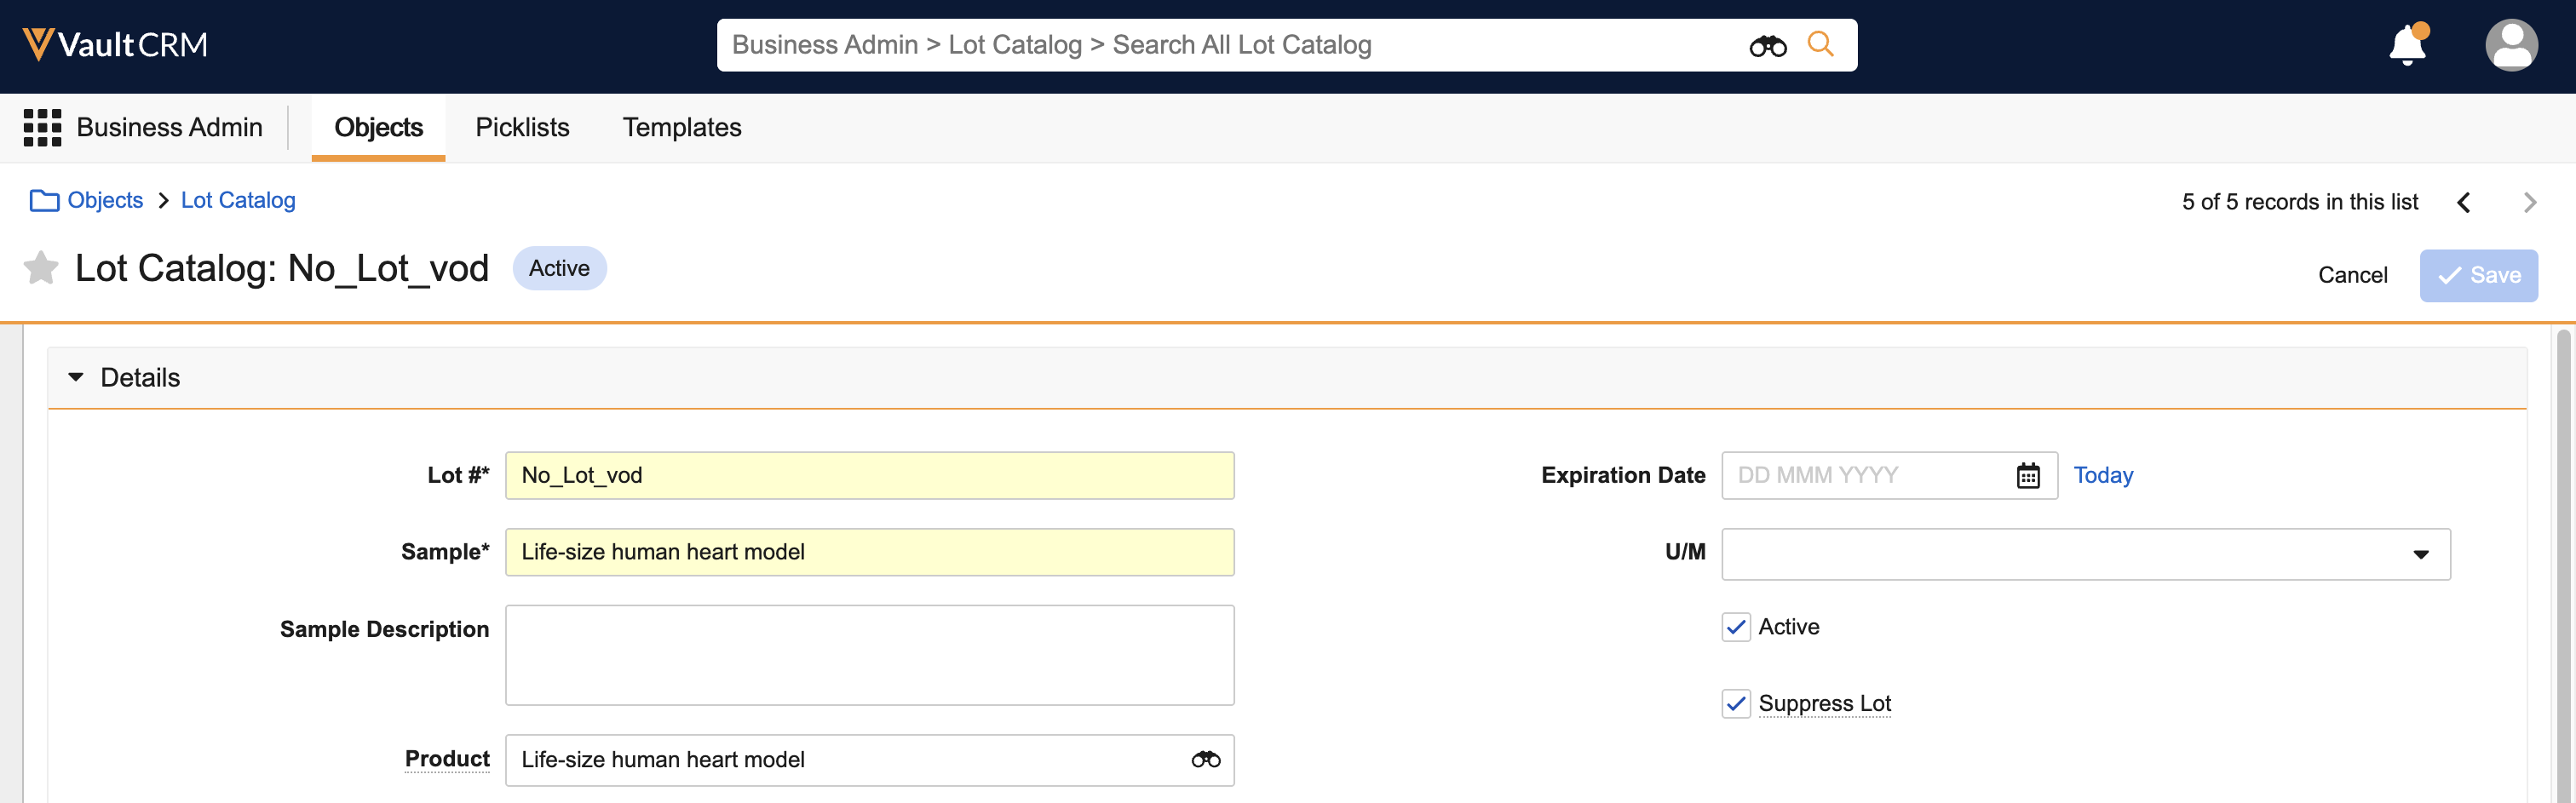
Task: Open the Expiration Date calendar picker
Action: pyautogui.click(x=2027, y=476)
